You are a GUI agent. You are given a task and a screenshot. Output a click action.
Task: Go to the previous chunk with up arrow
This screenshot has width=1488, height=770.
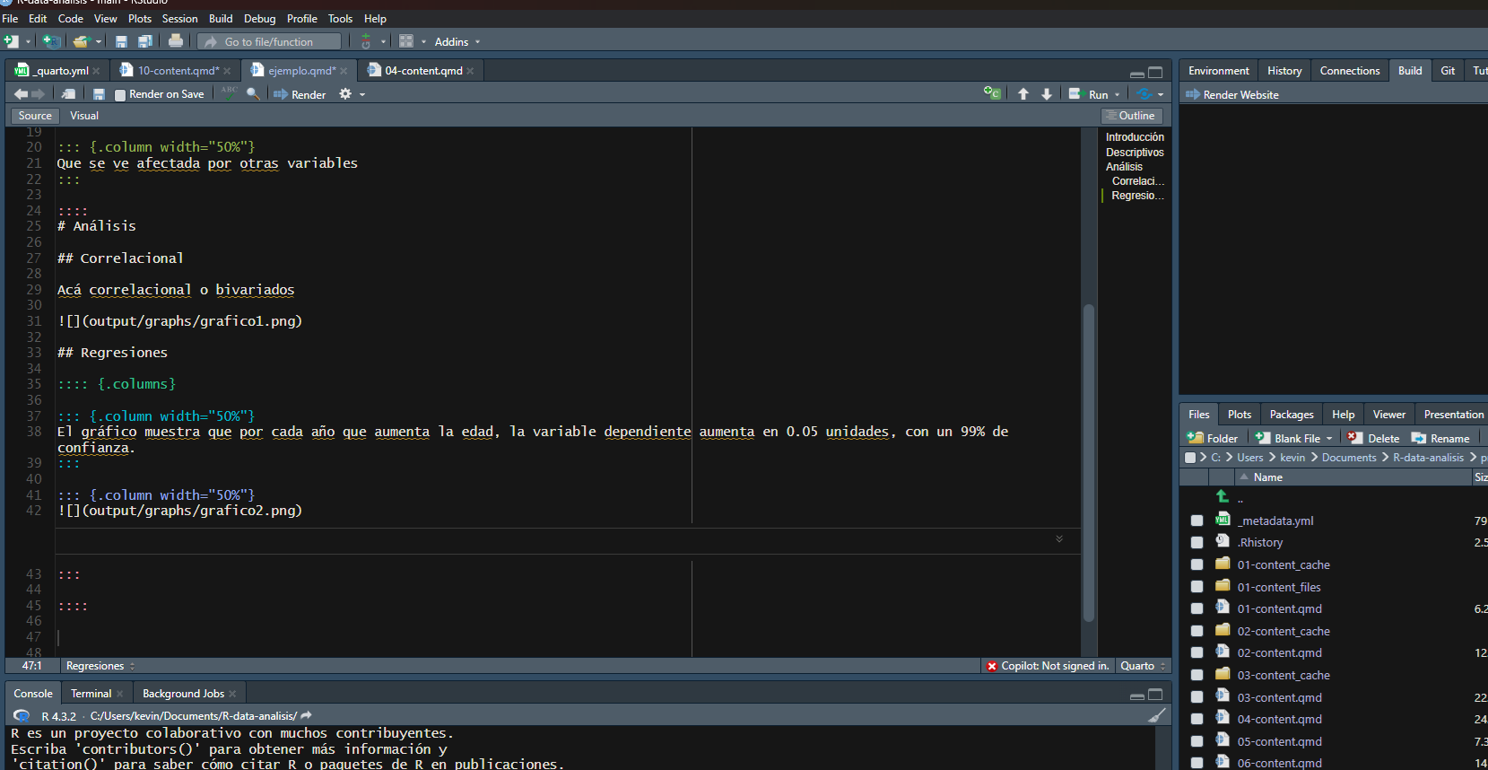1023,94
